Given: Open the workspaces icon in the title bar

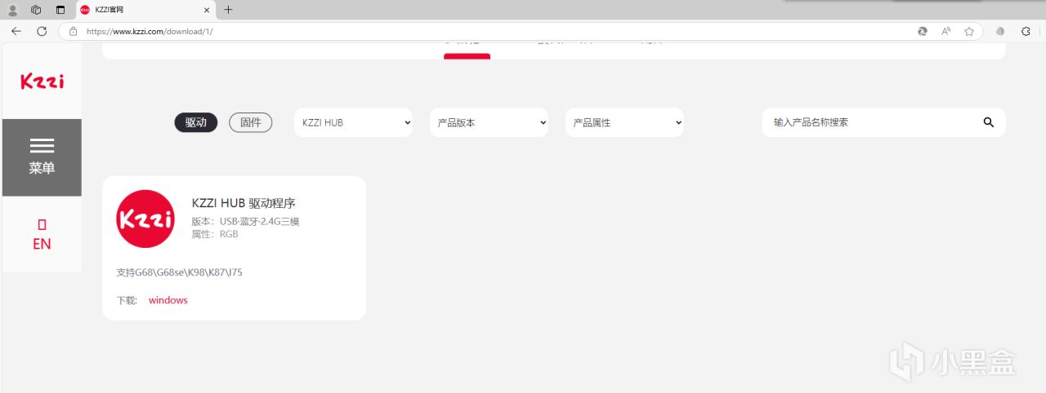Looking at the screenshot, I should (x=36, y=10).
